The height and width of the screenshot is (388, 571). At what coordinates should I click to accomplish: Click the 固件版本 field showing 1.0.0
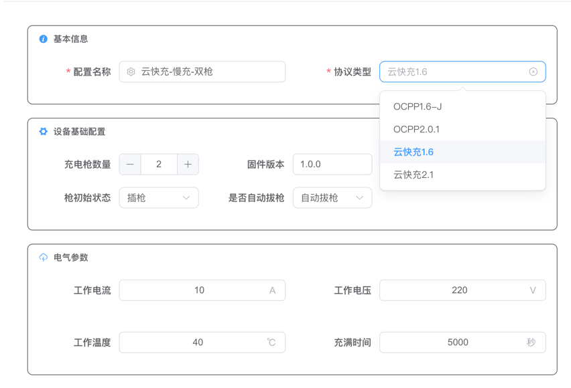tap(332, 165)
